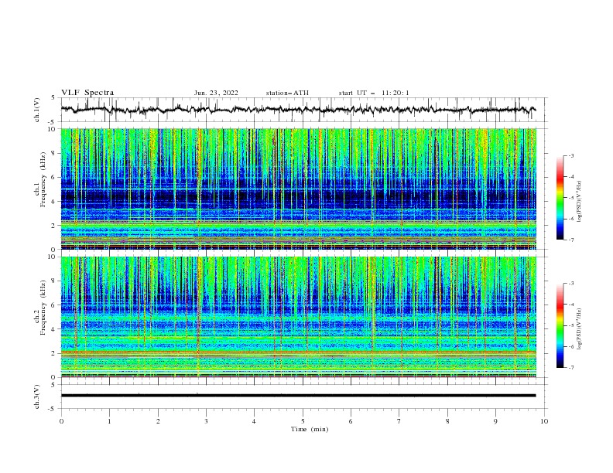Click the ch.1 spectrogram color bar
Screen dimensions: 613x473
(x=560, y=198)
